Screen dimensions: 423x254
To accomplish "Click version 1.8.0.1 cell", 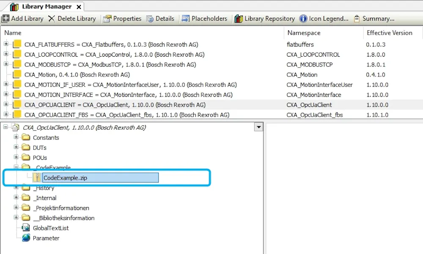I will pos(376,65).
